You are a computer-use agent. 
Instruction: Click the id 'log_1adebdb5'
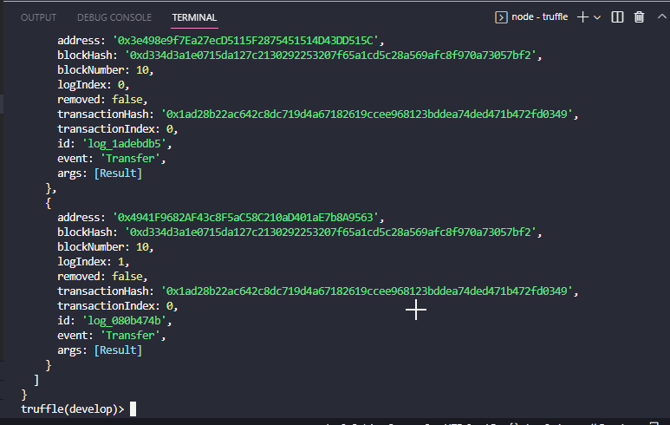[x=124, y=144]
